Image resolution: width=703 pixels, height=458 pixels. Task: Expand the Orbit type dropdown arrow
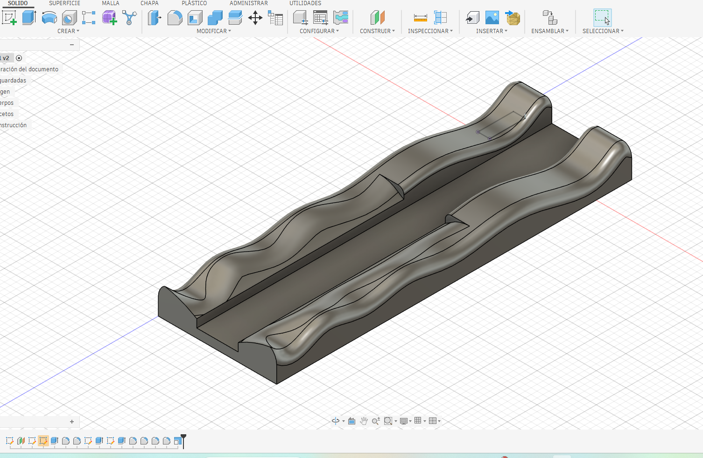(344, 421)
